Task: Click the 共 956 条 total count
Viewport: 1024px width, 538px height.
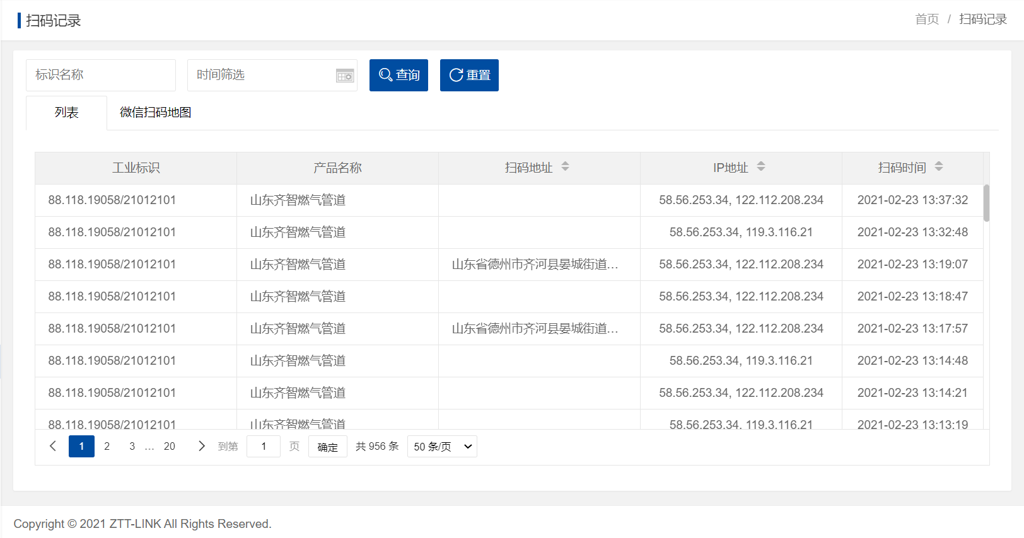Action: coord(377,446)
